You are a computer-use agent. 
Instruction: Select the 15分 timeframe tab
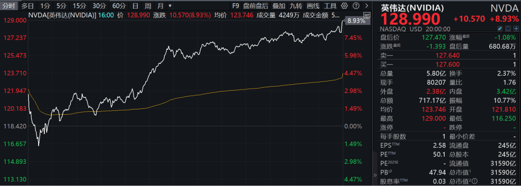pyautogui.click(x=79, y=6)
